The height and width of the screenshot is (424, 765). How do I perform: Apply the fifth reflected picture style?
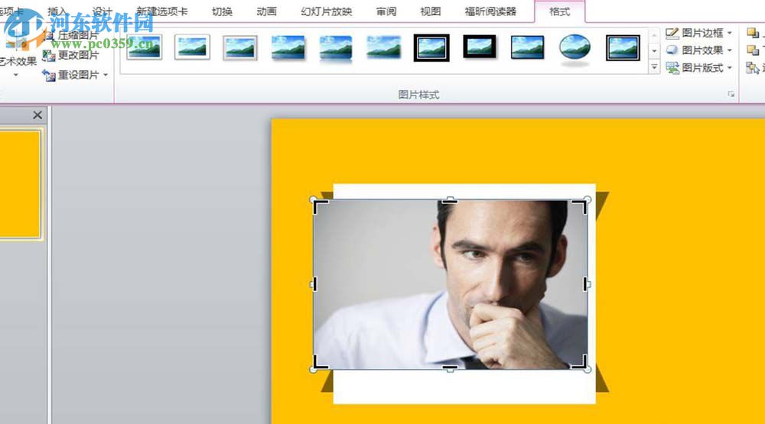click(336, 49)
